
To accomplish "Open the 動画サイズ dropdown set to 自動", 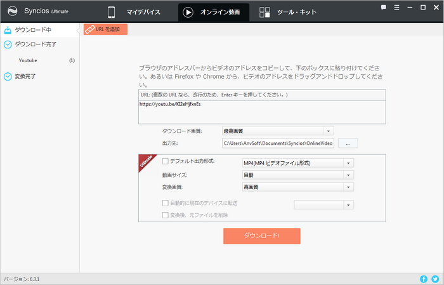I will (x=298, y=175).
